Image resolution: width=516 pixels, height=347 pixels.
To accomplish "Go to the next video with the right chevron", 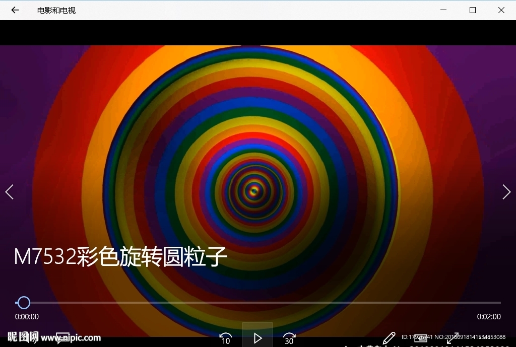I will (x=506, y=192).
